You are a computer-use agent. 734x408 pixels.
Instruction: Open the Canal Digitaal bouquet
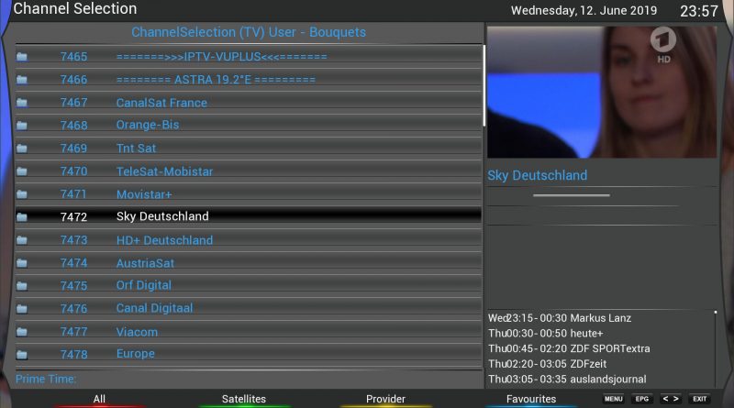[x=248, y=308]
